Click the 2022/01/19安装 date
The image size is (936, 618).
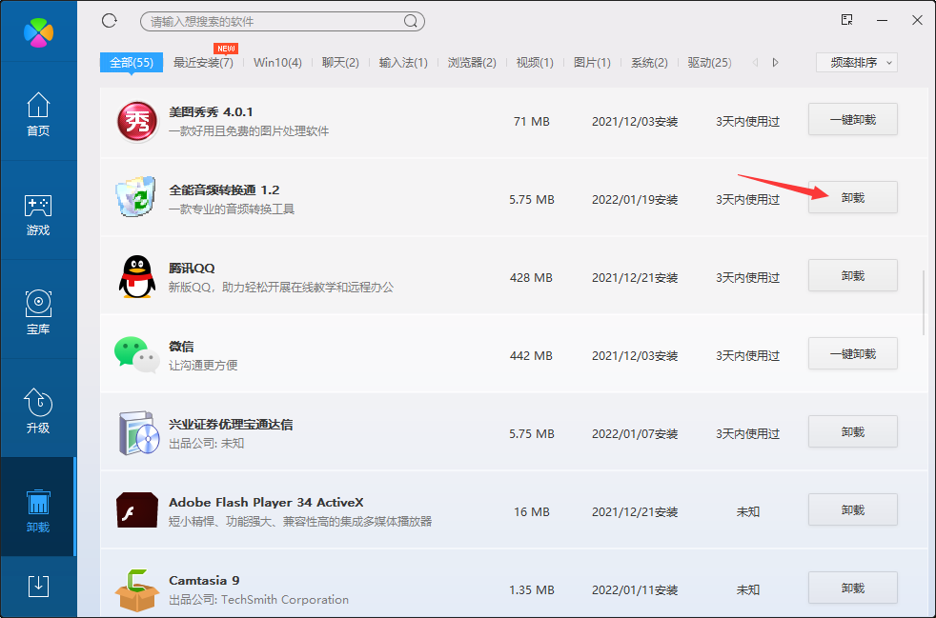click(x=635, y=200)
